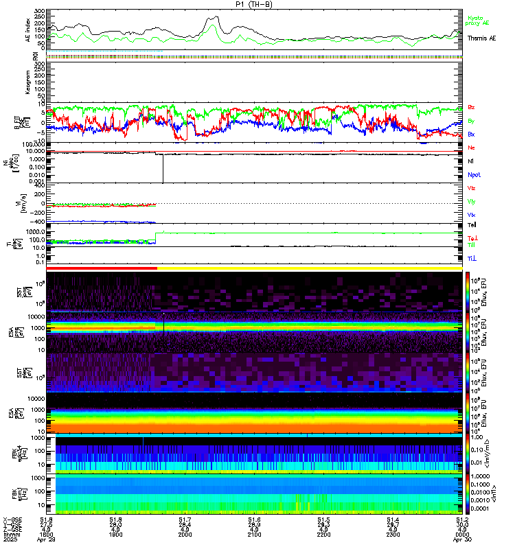This screenshot has width=515, height=549.
Task: Click the X-GSE value 51.4
Action: [x=393, y=519]
